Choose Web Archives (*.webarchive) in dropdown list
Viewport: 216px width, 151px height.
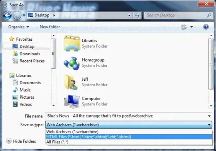(129, 131)
